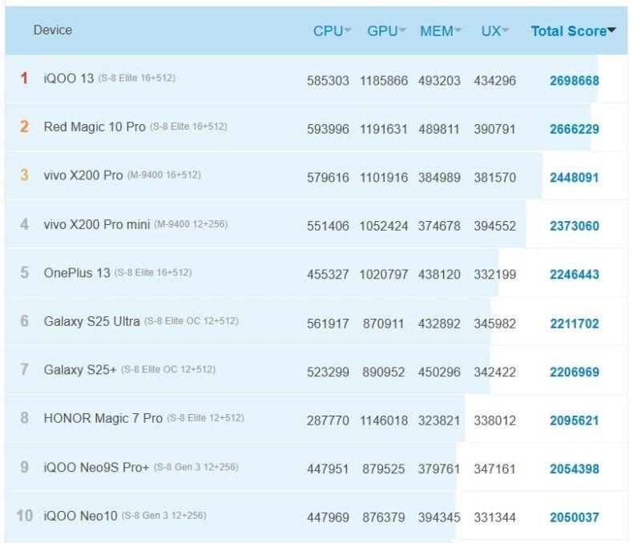Click iQOO 13 GPU score 1185866
This screenshot has width=633, height=543.
point(384,81)
